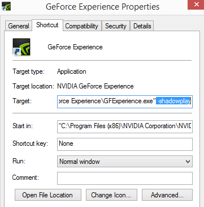Close the GeForce Experience Properties dialog
This screenshot has height=207, width=204.
click(x=196, y=5)
